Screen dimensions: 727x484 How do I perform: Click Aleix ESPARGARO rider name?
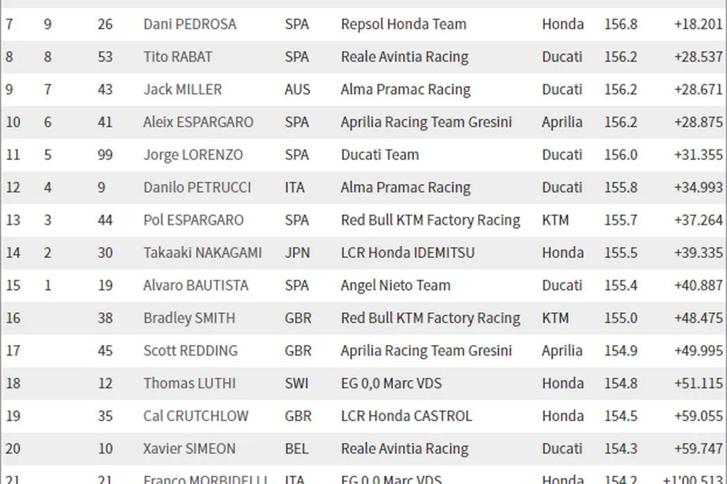[x=199, y=122]
